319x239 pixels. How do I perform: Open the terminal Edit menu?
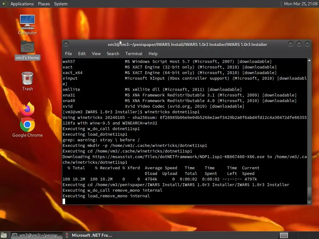coord(82,54)
